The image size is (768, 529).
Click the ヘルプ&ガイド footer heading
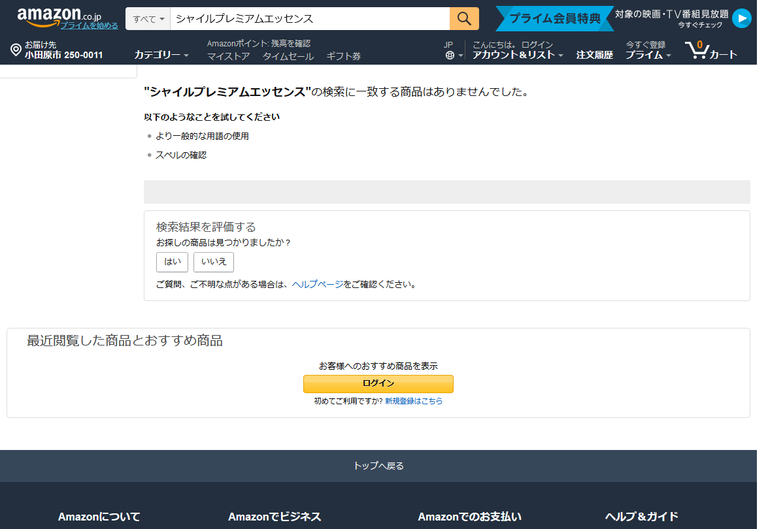coord(642,517)
